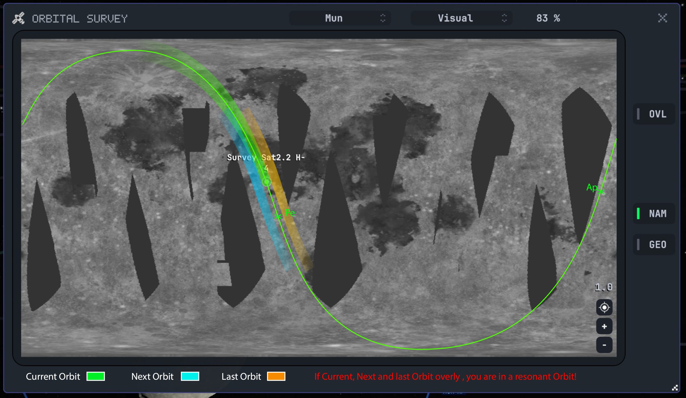The image size is (686, 398).
Task: Zoom in with the plus button
Action: (604, 326)
